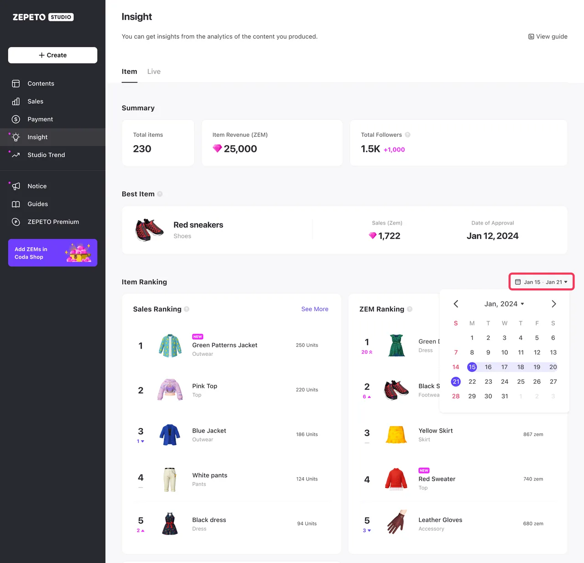Open Studio Trend
Viewport: 584px width, 563px height.
click(46, 155)
